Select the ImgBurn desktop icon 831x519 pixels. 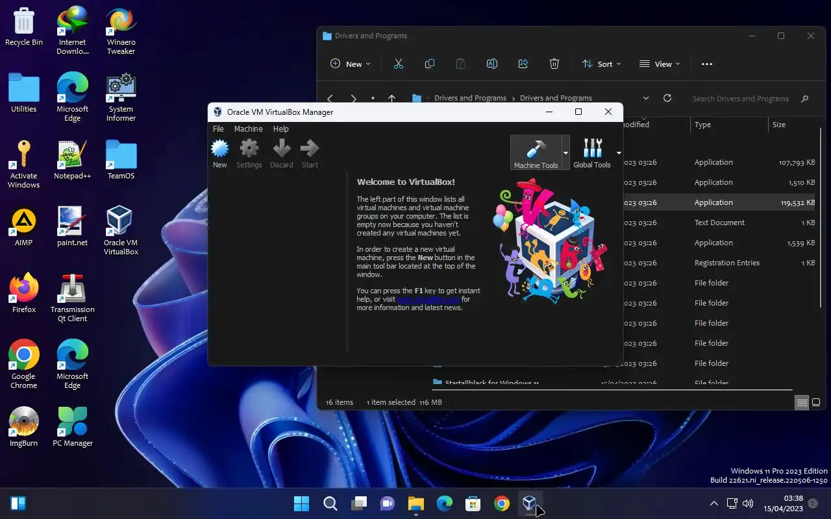[24, 428]
